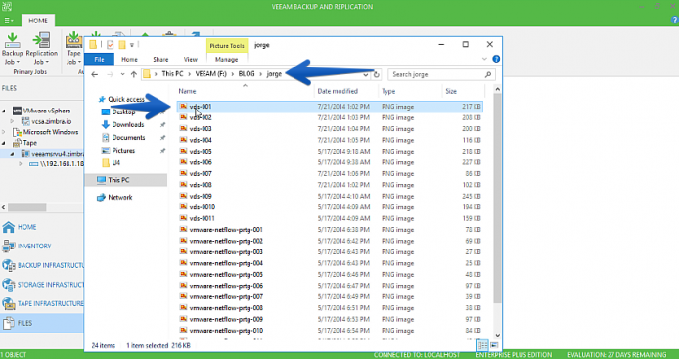
Task: Open the Manage tab under Picture Tools
Action: pos(226,60)
